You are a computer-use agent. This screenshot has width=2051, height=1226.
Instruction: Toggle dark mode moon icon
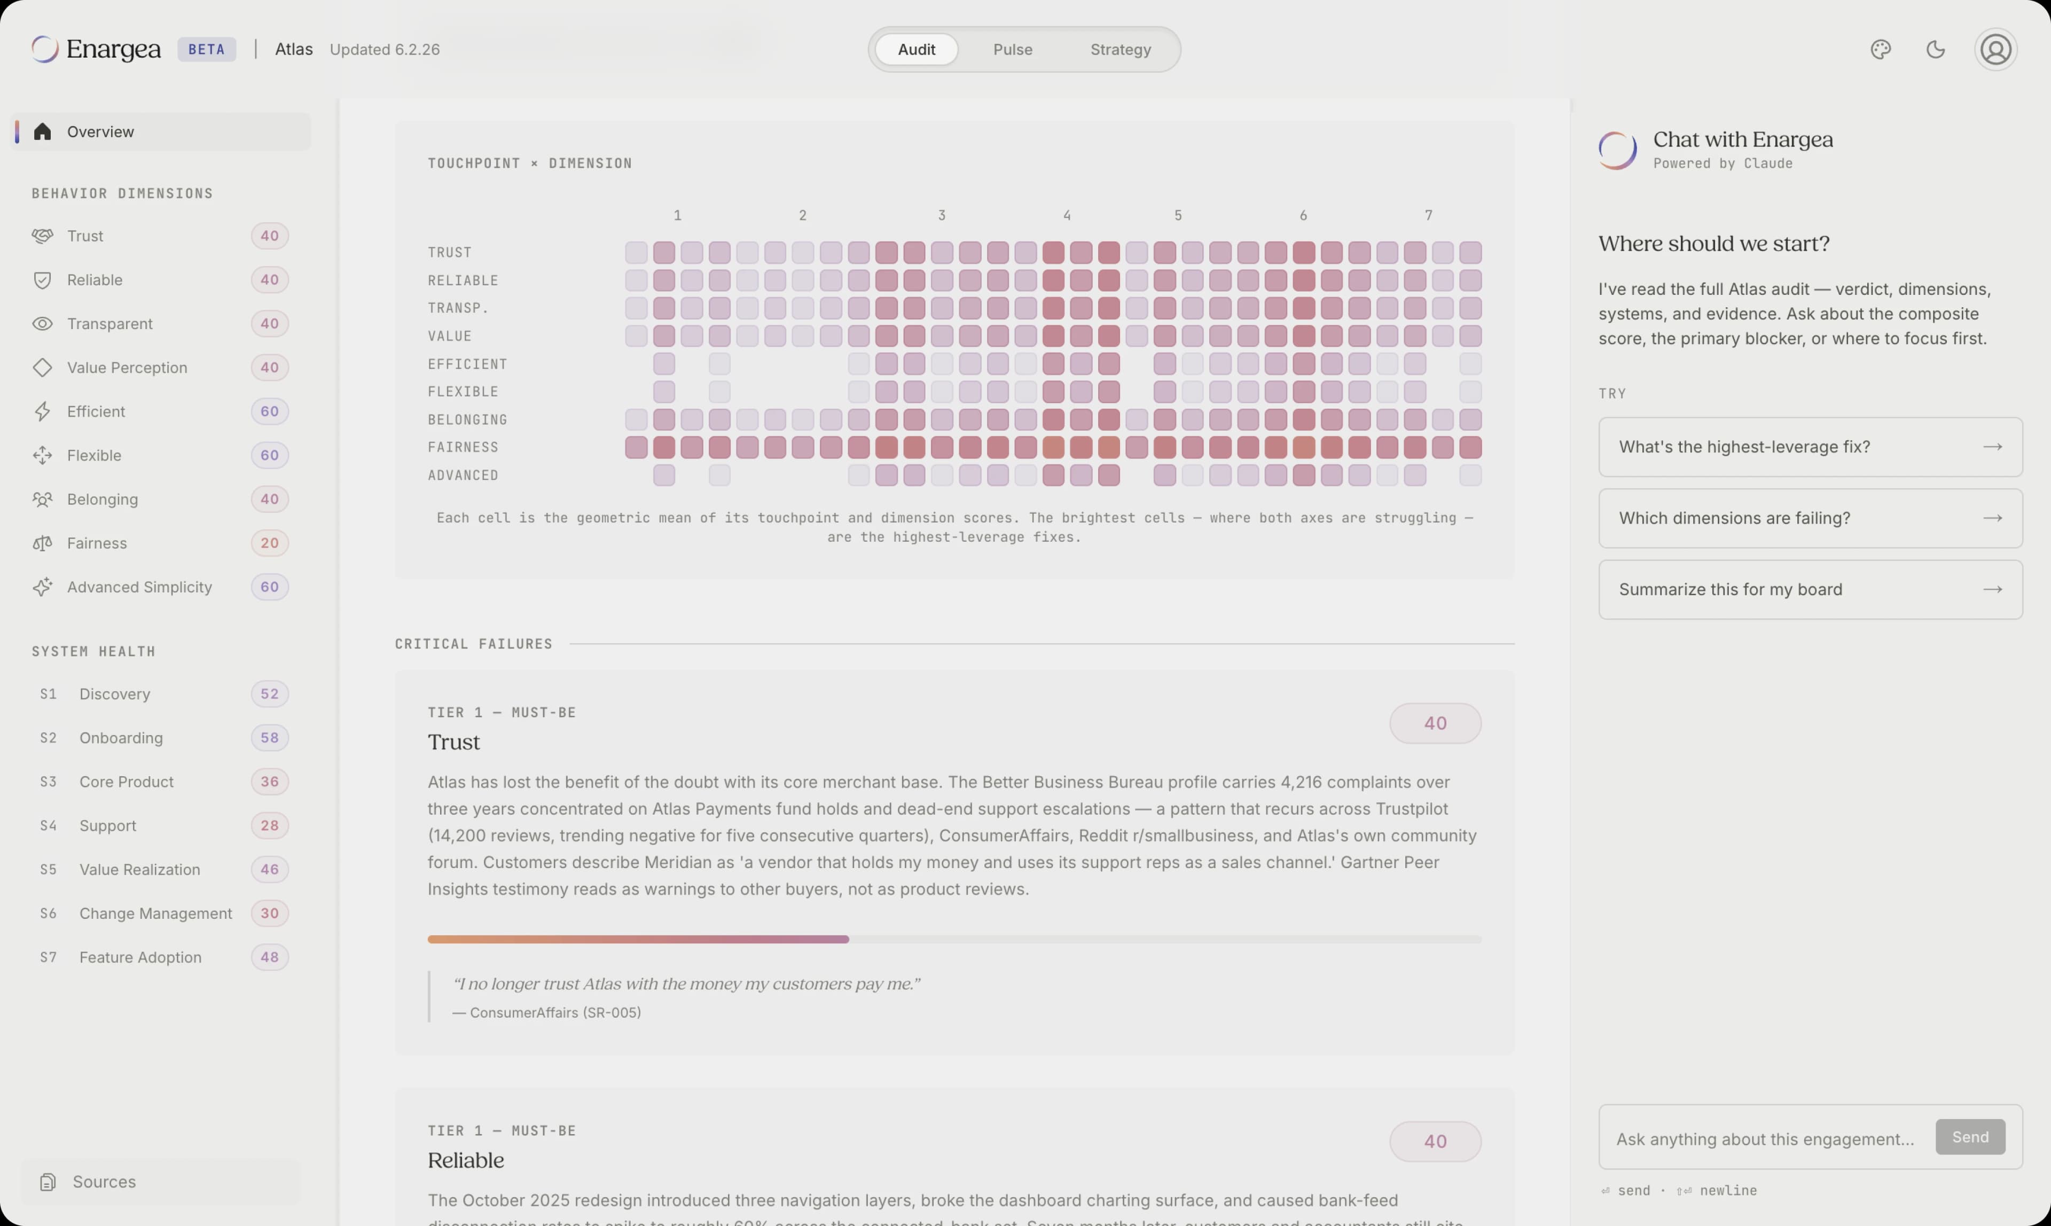point(1935,50)
